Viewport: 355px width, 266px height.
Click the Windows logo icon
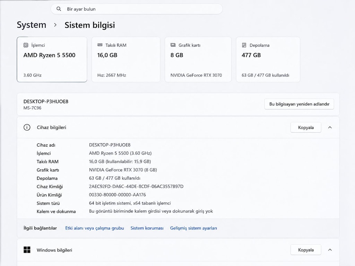tap(27, 250)
